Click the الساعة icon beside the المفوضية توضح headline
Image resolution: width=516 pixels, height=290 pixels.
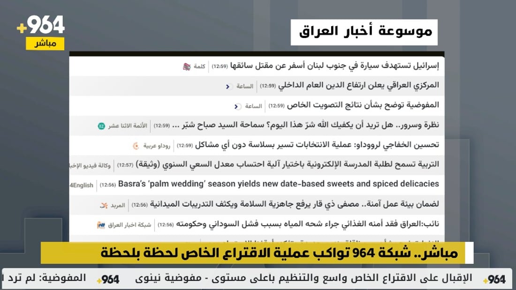pyautogui.click(x=237, y=106)
